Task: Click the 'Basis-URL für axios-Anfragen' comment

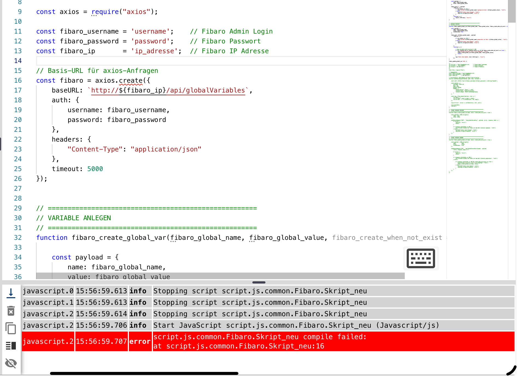Action: [x=97, y=71]
